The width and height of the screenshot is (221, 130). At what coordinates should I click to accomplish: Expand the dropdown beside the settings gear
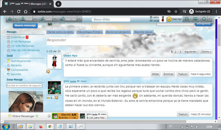(210, 19)
